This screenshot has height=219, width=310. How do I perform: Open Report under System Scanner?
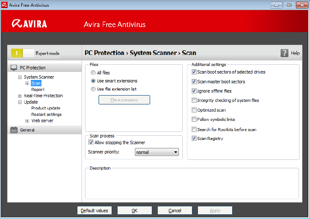coord(38,90)
